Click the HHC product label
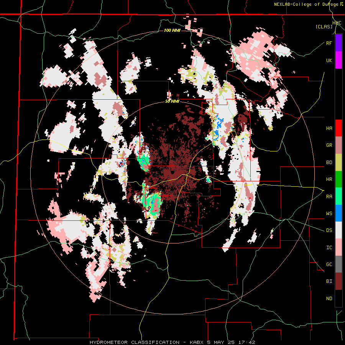Screen dimensions: 345x345 click(337, 23)
